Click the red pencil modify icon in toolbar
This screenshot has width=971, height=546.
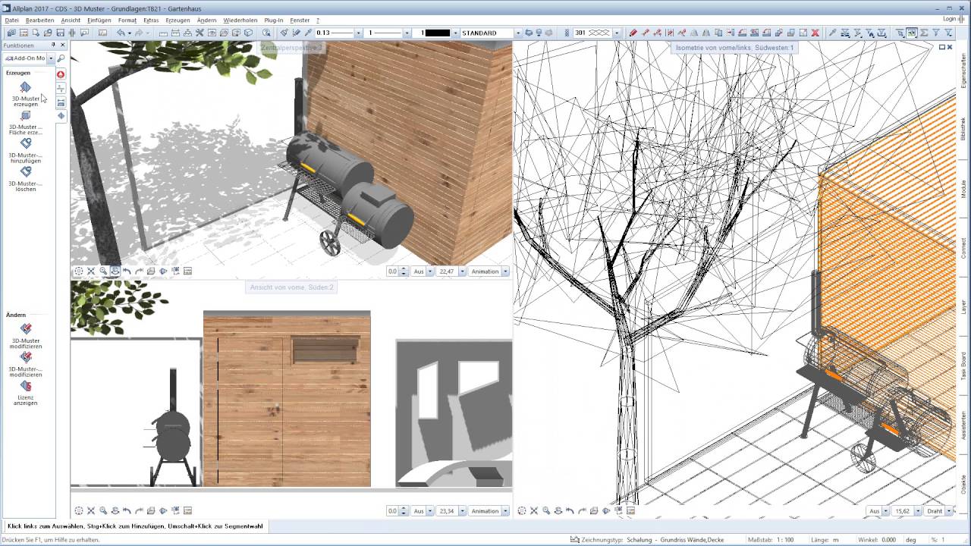coord(633,33)
